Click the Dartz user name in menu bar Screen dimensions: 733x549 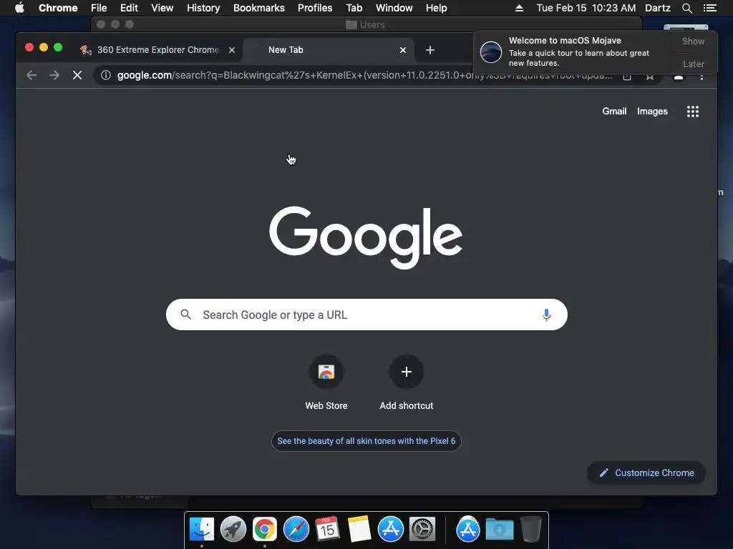point(657,8)
